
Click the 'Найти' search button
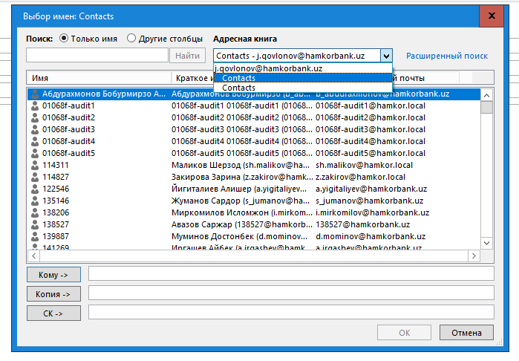187,56
